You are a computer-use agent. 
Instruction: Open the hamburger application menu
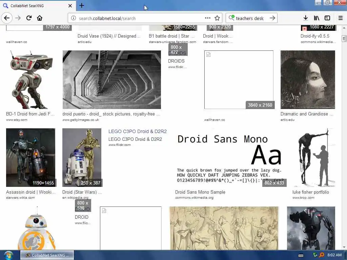[341, 18]
